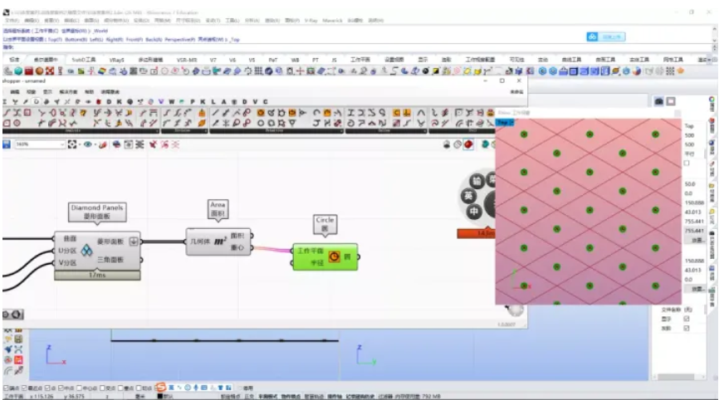The image size is (719, 400).
Task: Click the canvas widget at bottom left
Action: pos(12,315)
